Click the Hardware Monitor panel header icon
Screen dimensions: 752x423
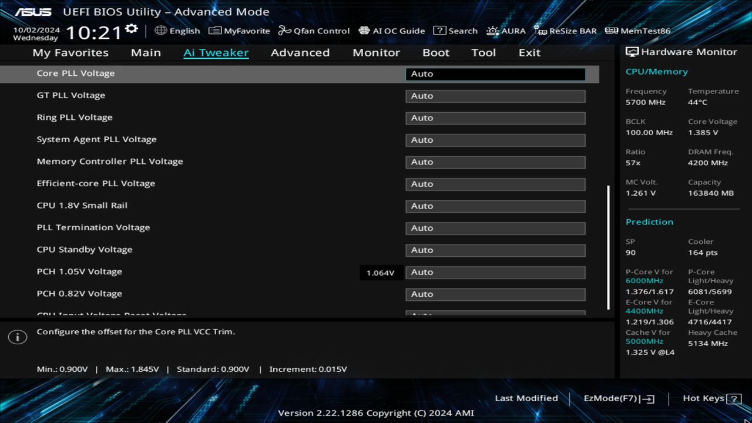pyautogui.click(x=632, y=52)
